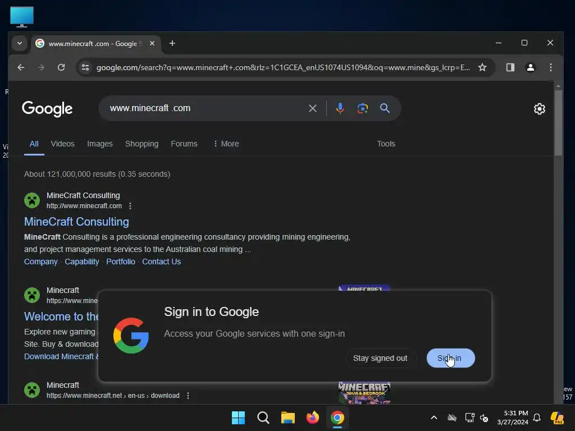The width and height of the screenshot is (575, 431).
Task: Click MineCraft Consulting creeper favicon
Action: (32, 200)
